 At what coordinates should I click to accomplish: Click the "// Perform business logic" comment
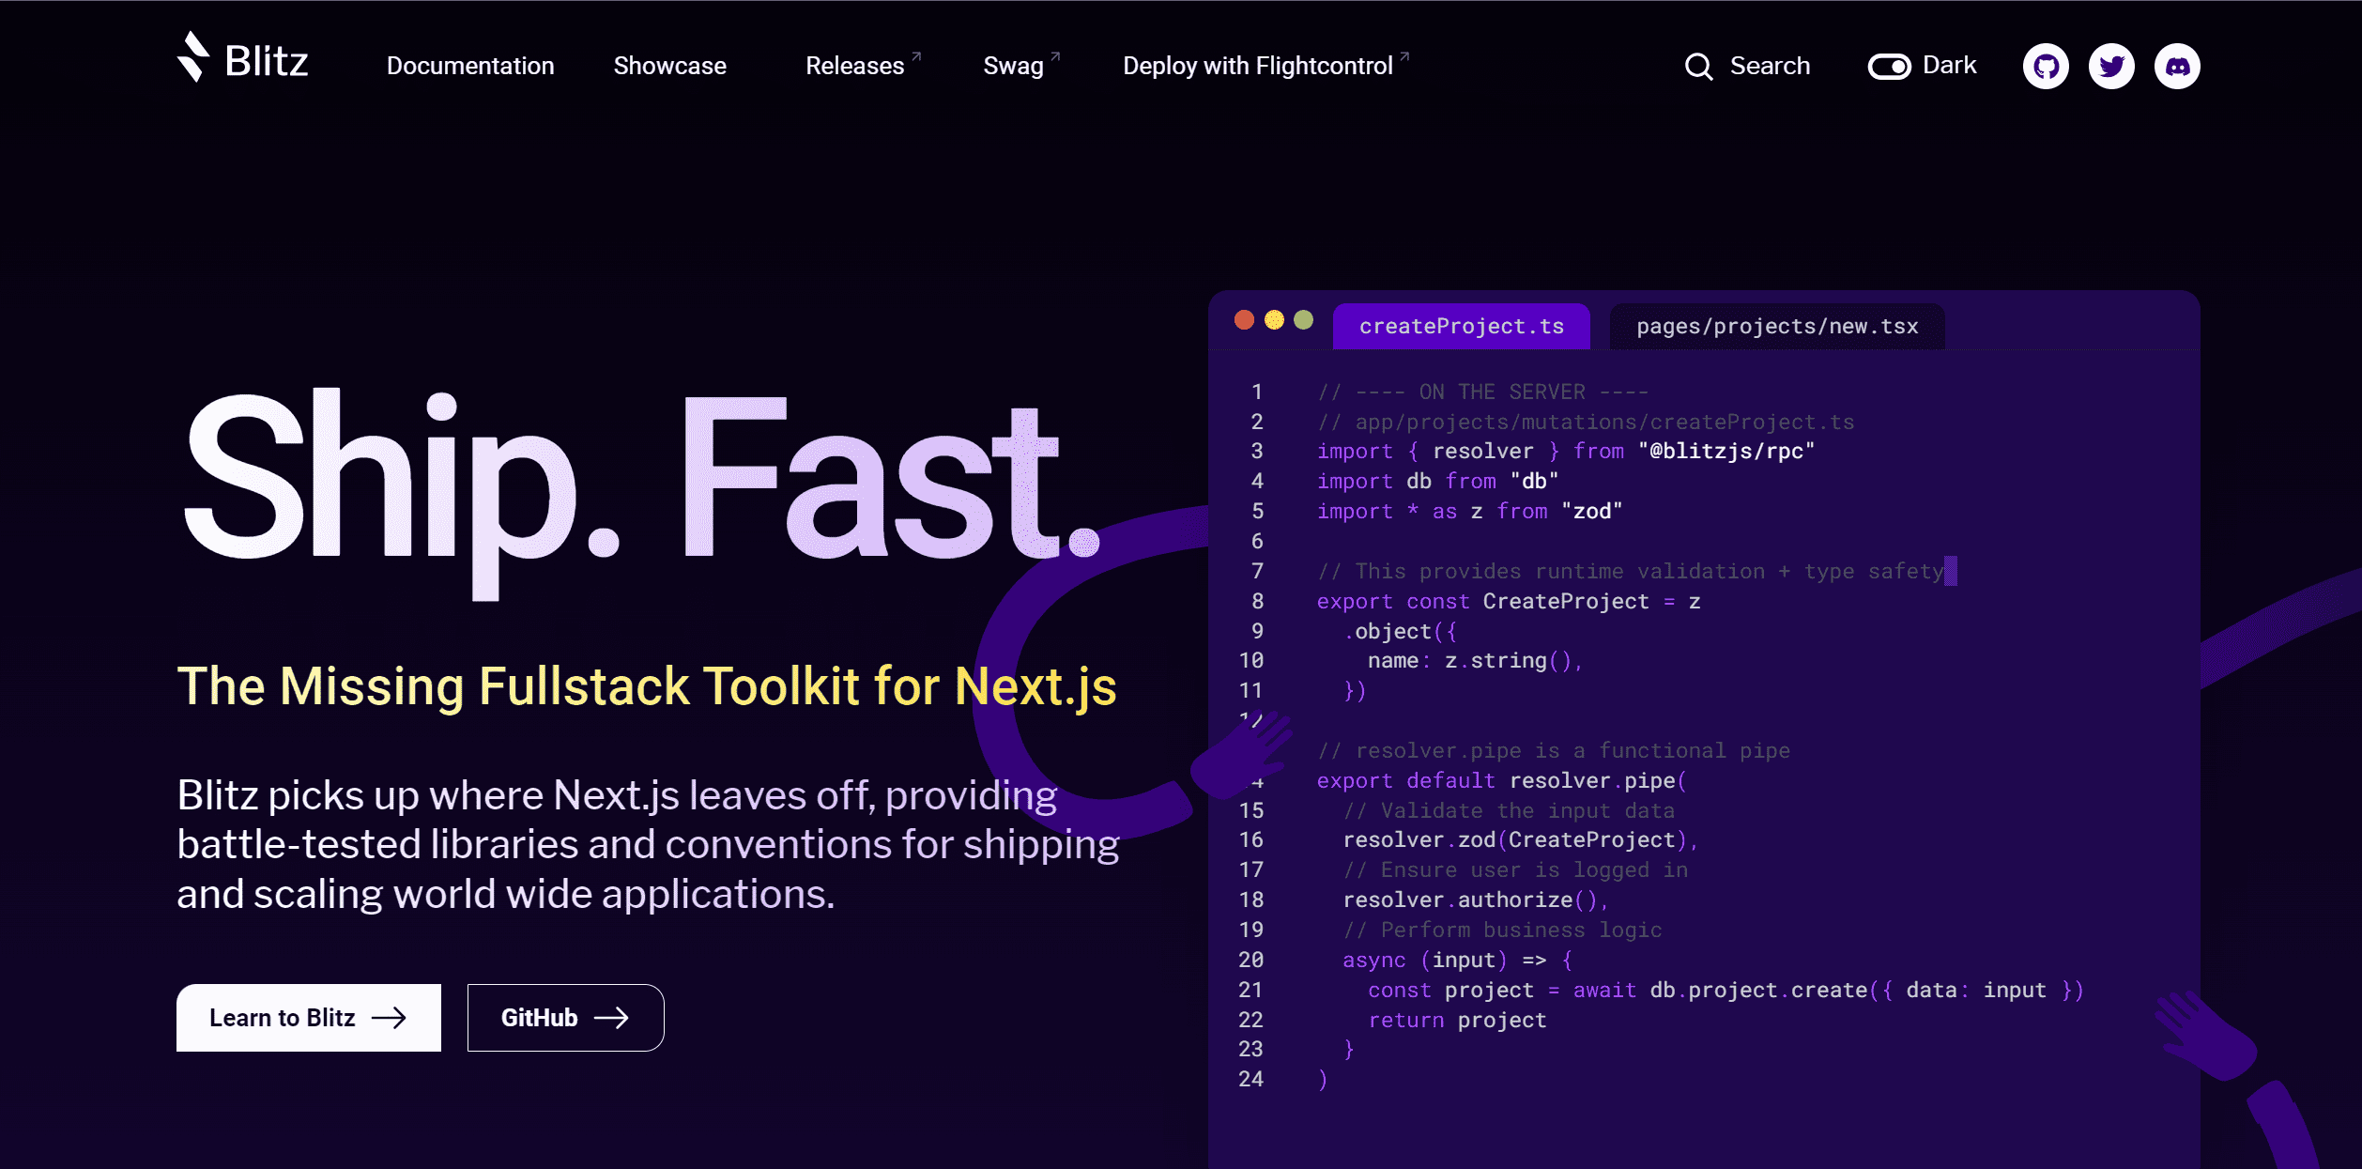pyautogui.click(x=1502, y=931)
